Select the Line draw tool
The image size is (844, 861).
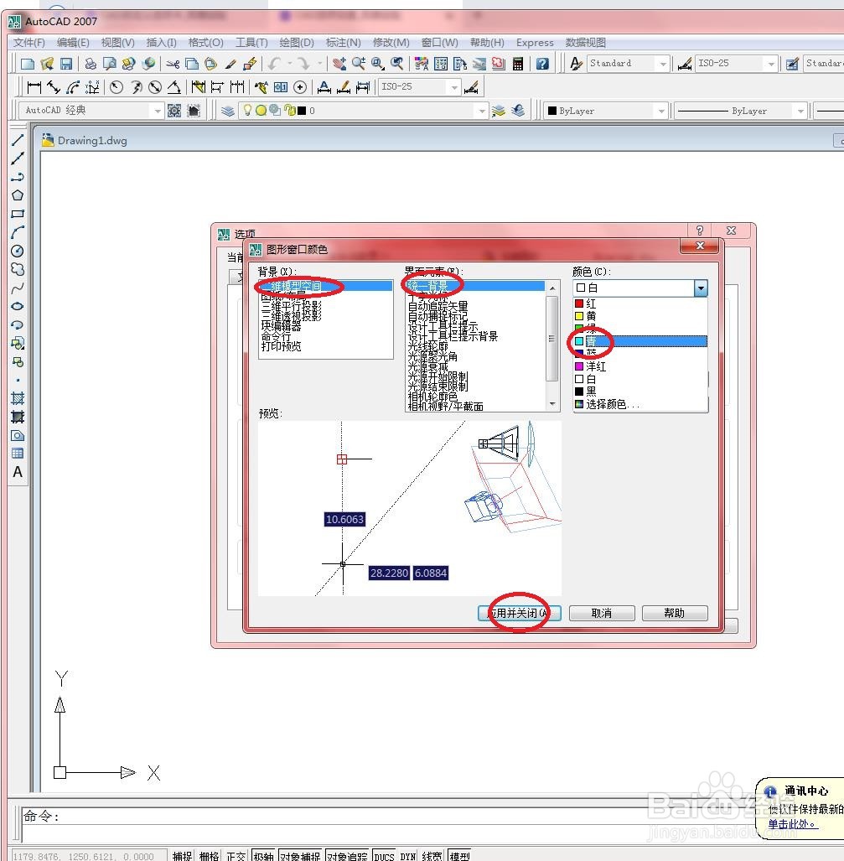[18, 140]
